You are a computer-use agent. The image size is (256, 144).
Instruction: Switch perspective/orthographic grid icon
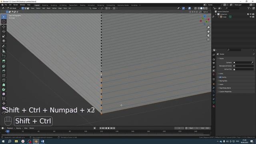point(208,40)
